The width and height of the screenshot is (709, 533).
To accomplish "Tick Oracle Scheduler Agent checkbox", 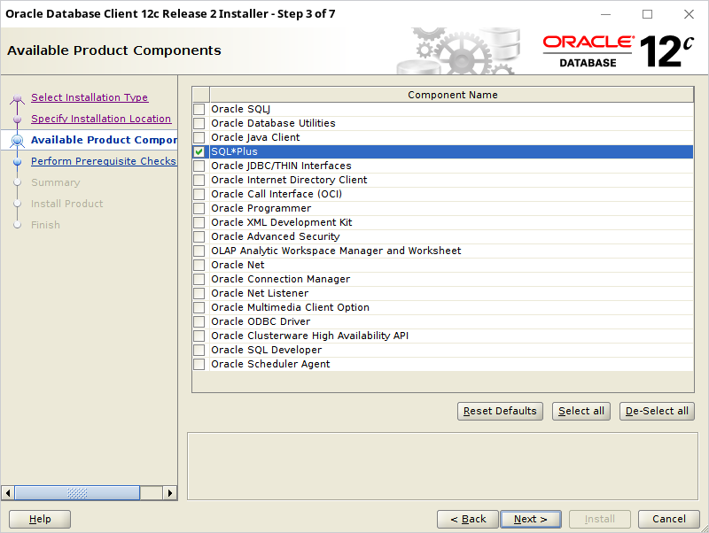I will click(x=199, y=364).
